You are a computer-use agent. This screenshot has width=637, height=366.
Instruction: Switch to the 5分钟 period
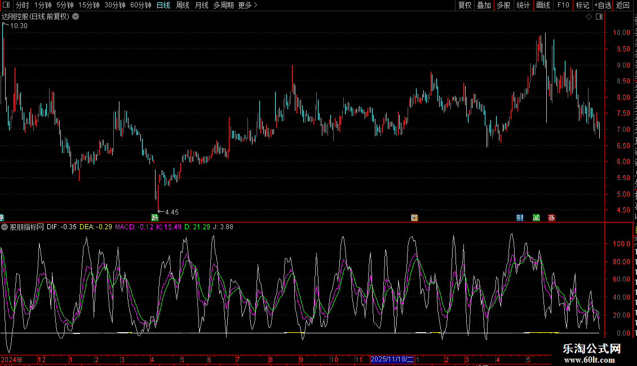click(65, 5)
